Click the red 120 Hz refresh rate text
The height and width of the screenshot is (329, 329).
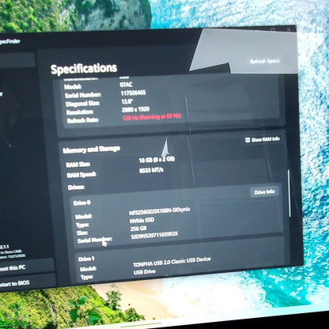point(152,117)
